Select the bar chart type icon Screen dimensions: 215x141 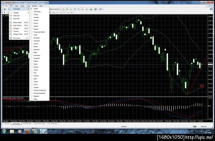coord(64,9)
